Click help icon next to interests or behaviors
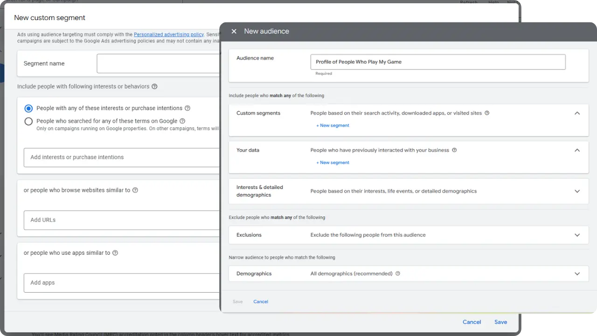The width and height of the screenshot is (597, 336). click(x=154, y=86)
